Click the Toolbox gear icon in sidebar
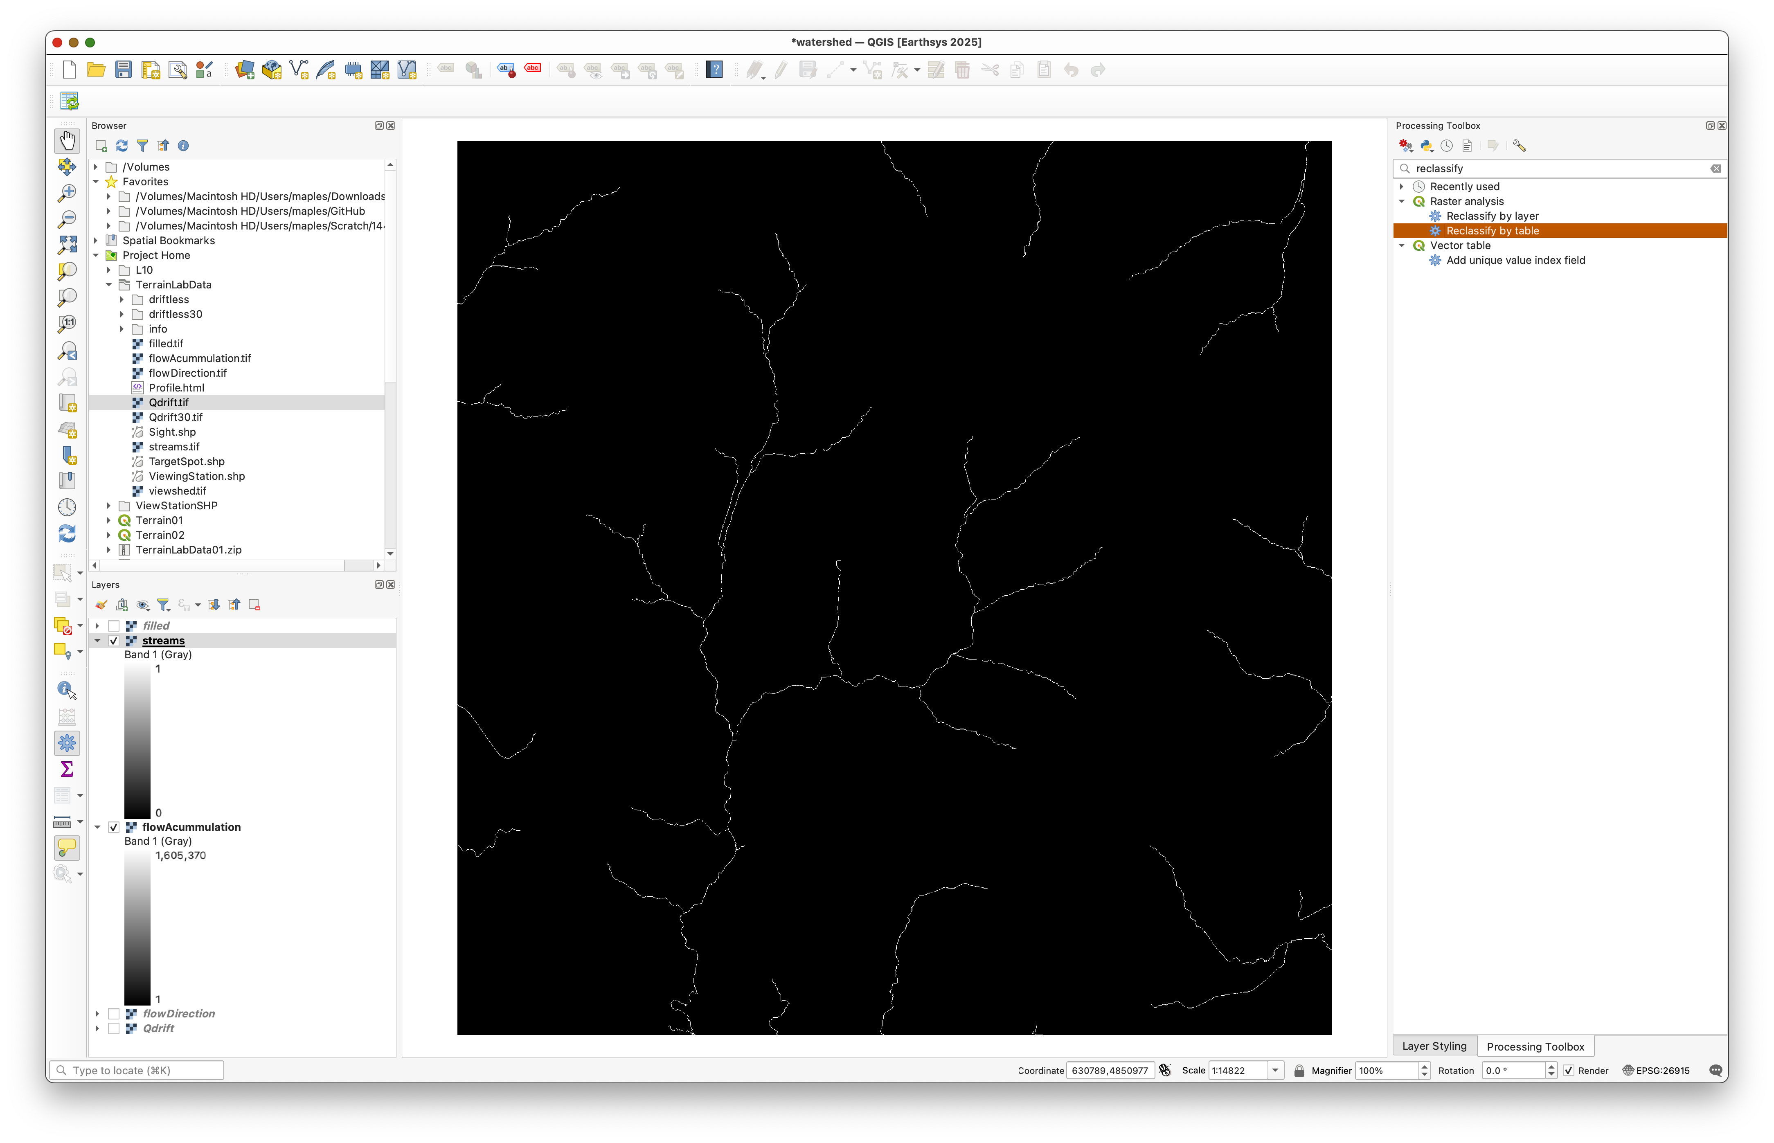The image size is (1774, 1143). click(x=67, y=742)
